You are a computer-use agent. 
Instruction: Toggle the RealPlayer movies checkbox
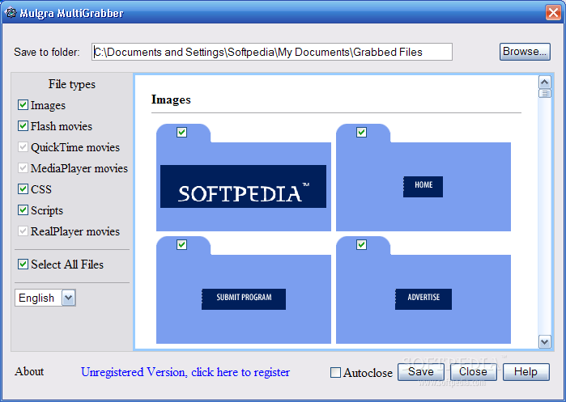(x=23, y=231)
